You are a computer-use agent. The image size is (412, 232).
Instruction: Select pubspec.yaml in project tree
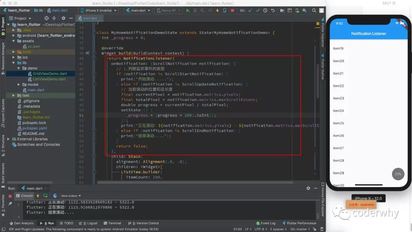[34, 128]
